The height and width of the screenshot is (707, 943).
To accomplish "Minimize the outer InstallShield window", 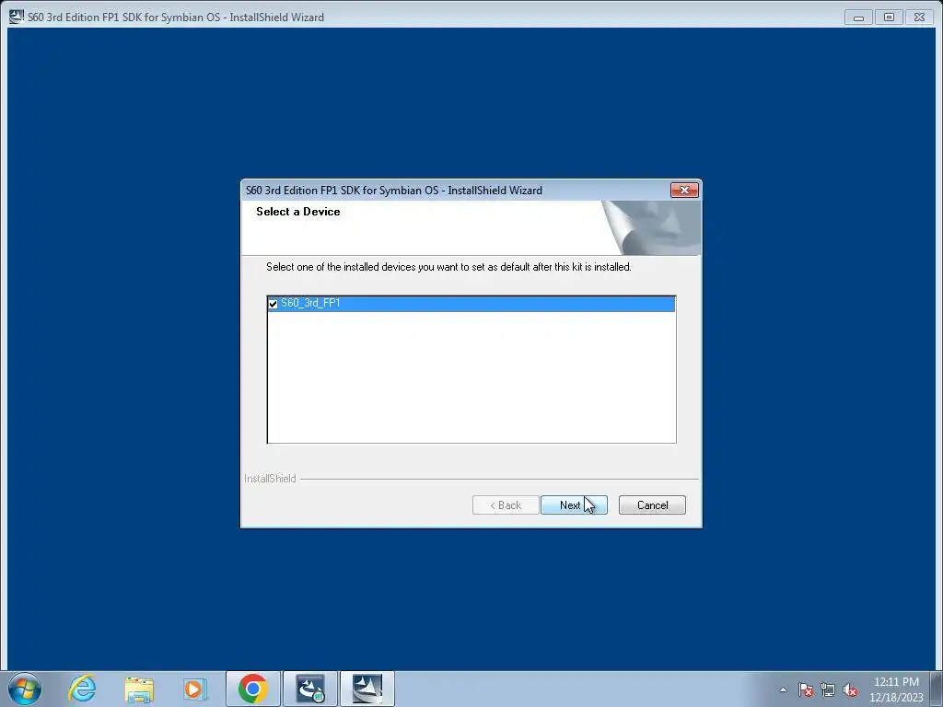I will [858, 17].
